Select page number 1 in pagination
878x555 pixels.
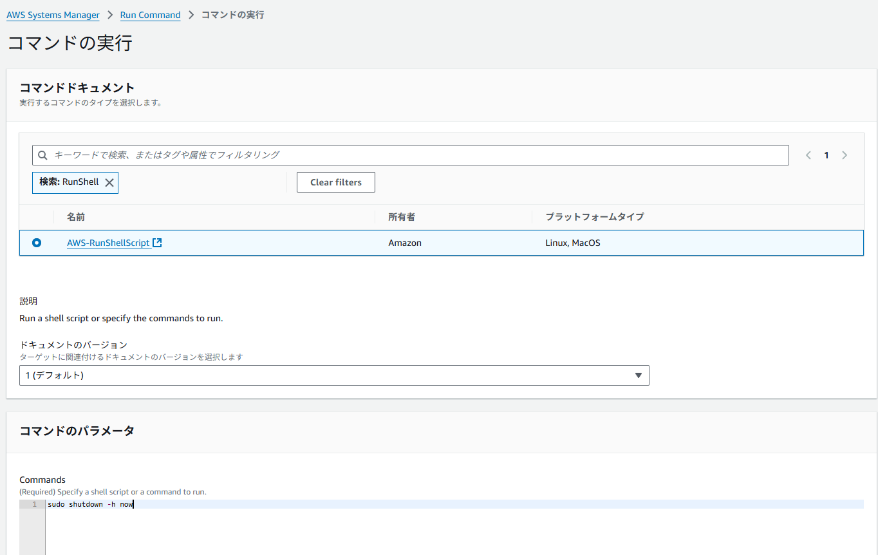coord(827,155)
